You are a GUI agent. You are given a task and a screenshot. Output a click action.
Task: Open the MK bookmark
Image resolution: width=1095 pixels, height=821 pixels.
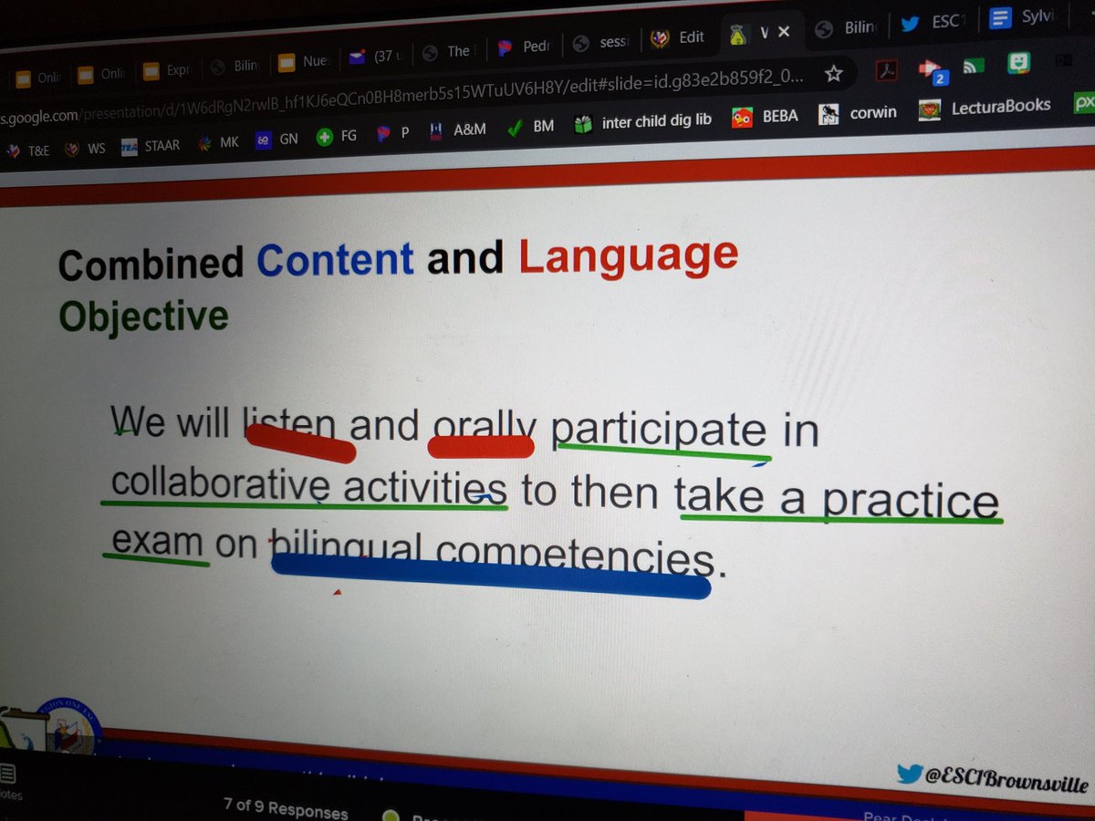point(217,143)
